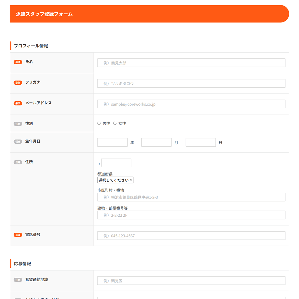This screenshot has width=299, height=299.
Task: Click the 希望通勤地域 row label
Action: click(36, 279)
